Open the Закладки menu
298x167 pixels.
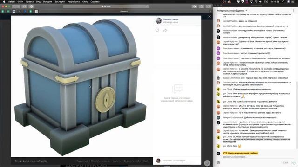pos(60,2)
